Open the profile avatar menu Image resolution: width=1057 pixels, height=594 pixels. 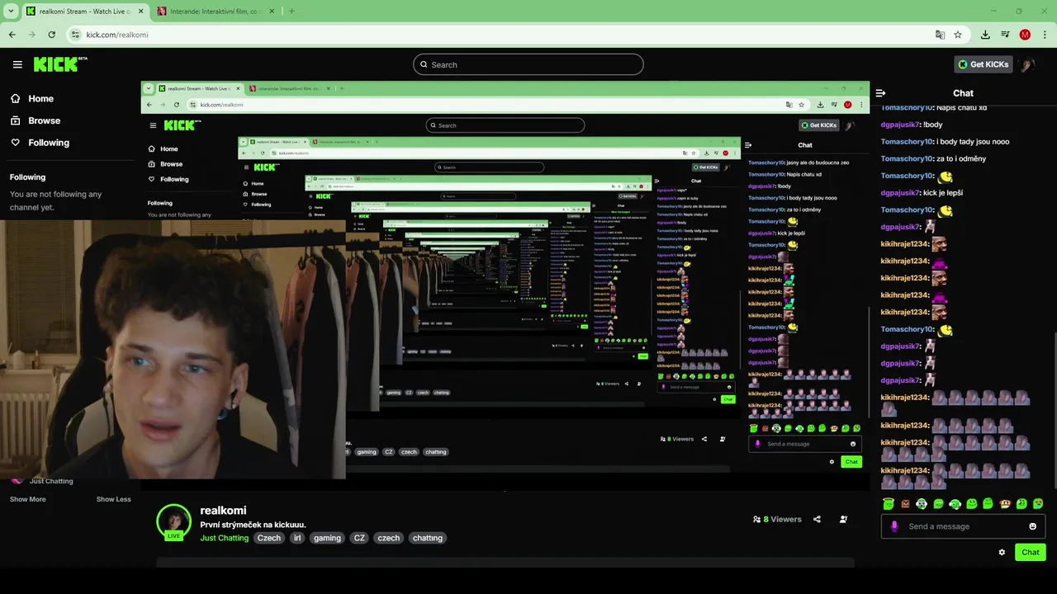pyautogui.click(x=1027, y=64)
